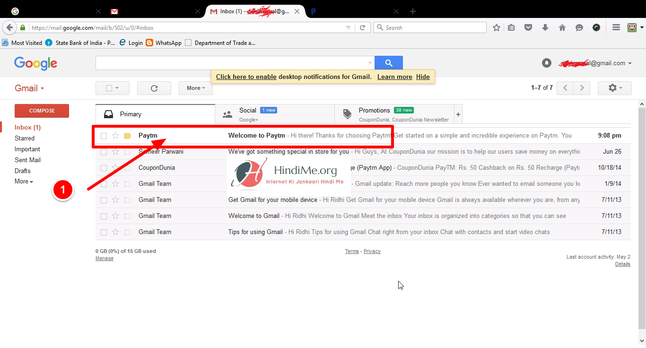646x348 pixels.
Task: Go to the older messages arrow
Action: (582, 88)
